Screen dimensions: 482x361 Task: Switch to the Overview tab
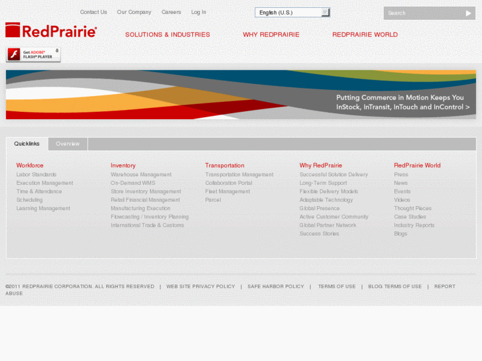68,144
